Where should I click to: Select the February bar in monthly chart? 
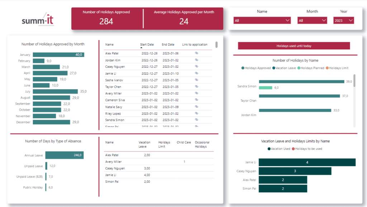point(39,61)
